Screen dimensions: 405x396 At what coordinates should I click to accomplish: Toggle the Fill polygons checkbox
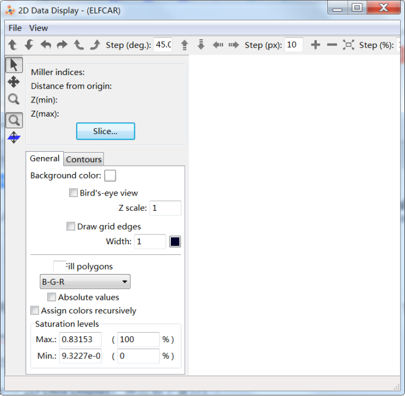click(60, 266)
